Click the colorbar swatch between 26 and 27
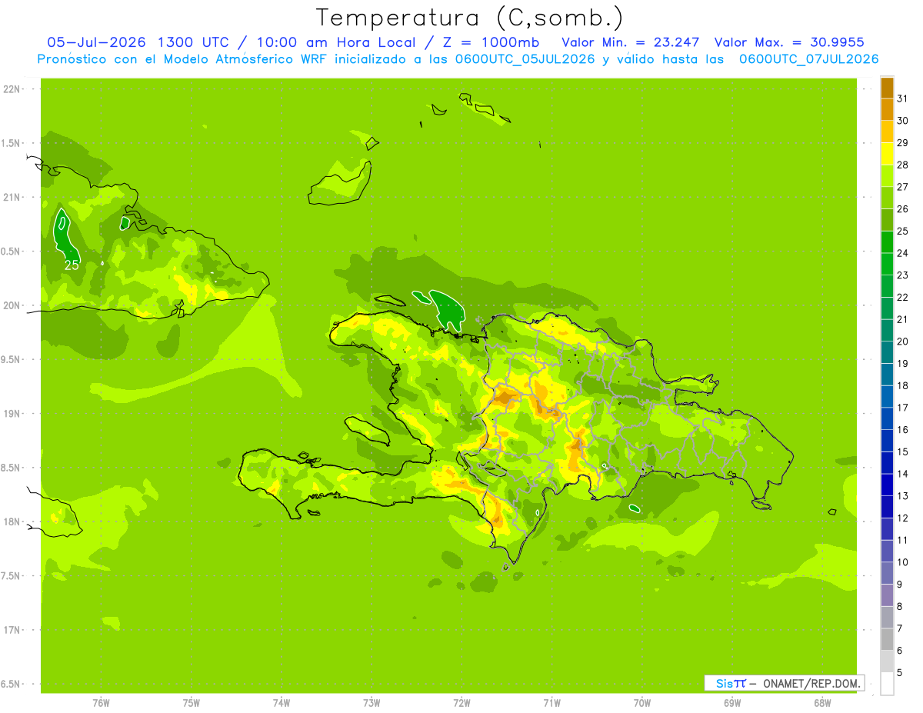 click(x=887, y=198)
